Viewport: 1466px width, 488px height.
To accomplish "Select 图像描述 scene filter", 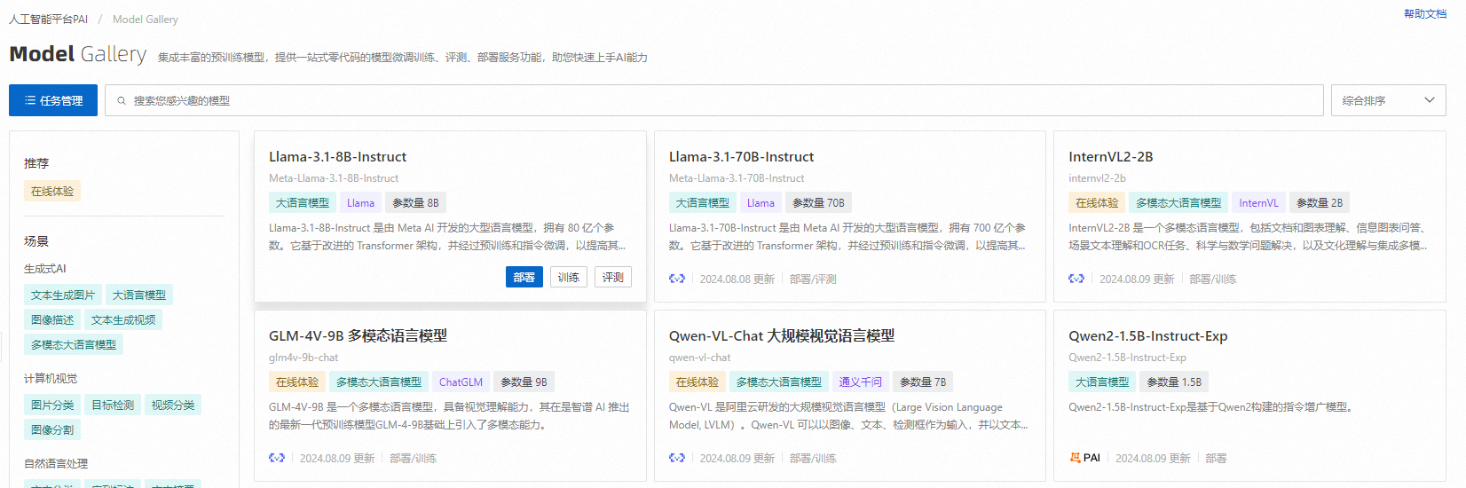I will point(52,320).
